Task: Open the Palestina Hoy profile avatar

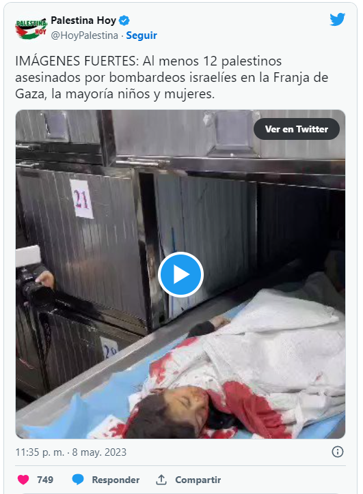Action: [x=31, y=28]
